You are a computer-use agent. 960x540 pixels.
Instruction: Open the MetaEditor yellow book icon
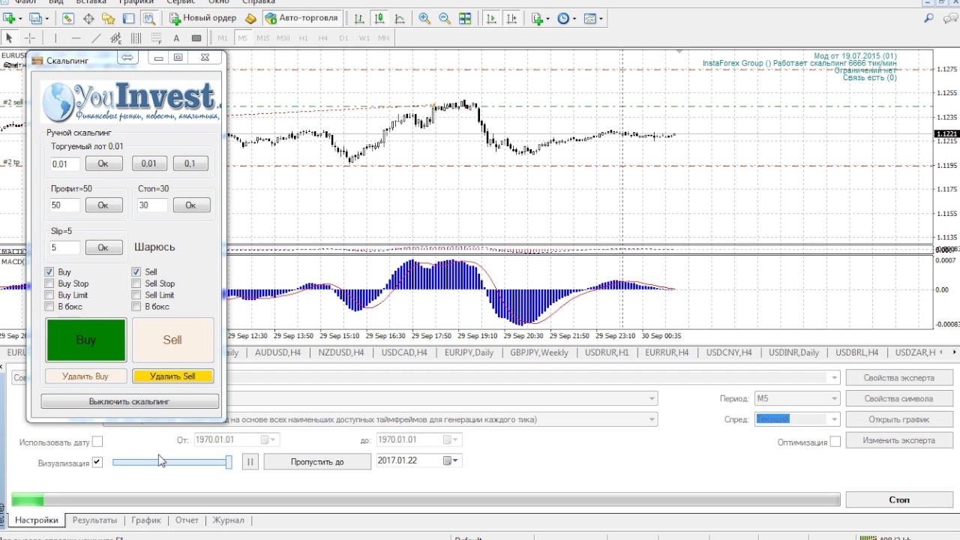pyautogui.click(x=250, y=18)
